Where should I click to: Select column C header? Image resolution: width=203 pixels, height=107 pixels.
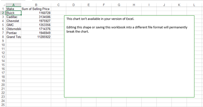(58, 5)
